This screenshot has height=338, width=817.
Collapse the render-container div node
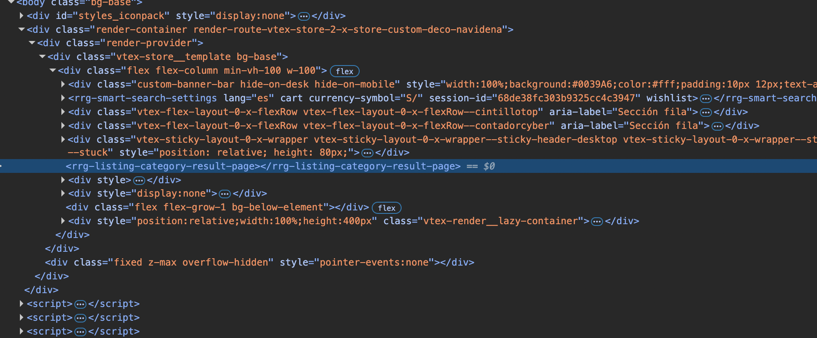[22, 30]
